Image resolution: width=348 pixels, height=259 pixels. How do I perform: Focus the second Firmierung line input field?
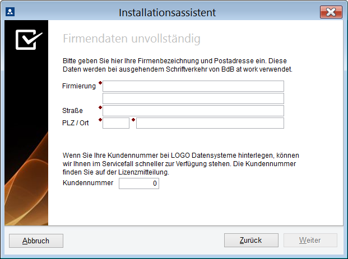click(193, 98)
